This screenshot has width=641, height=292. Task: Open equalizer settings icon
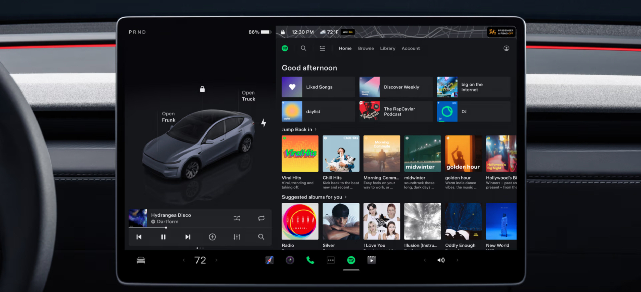tap(237, 237)
